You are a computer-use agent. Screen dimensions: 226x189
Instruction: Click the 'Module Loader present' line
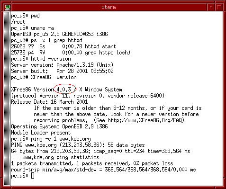coord(41,133)
